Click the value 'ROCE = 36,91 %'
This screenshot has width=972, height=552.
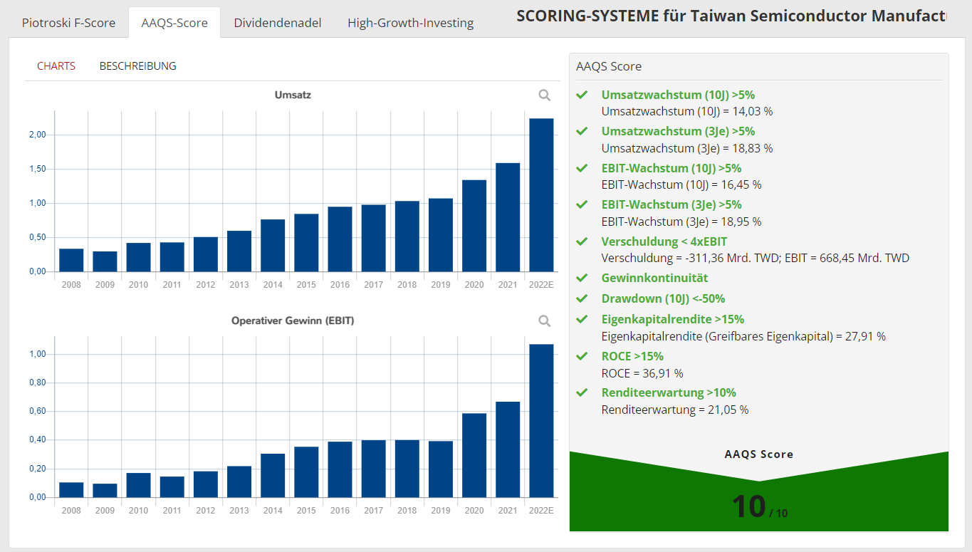click(x=642, y=373)
